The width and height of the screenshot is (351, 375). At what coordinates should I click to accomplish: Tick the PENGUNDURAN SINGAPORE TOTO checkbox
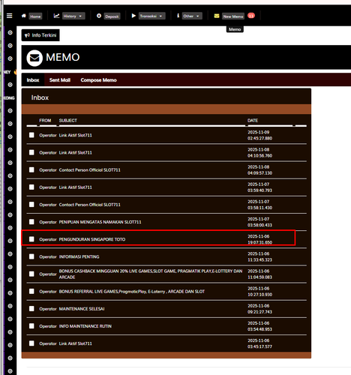tap(31, 239)
